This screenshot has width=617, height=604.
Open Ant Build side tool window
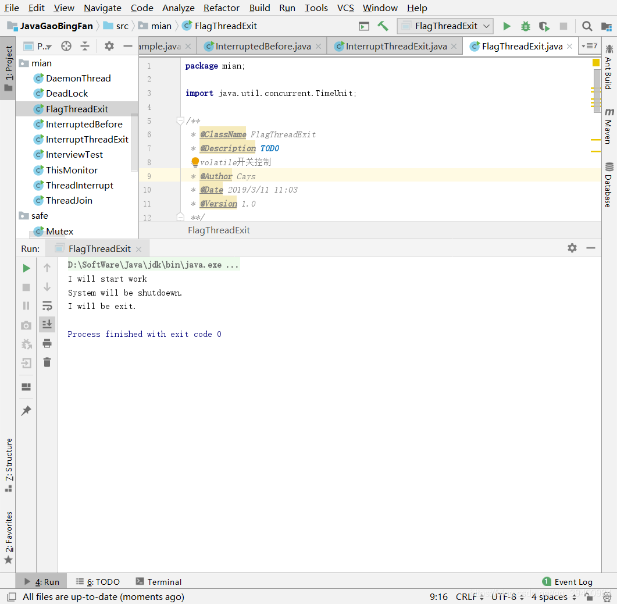609,67
